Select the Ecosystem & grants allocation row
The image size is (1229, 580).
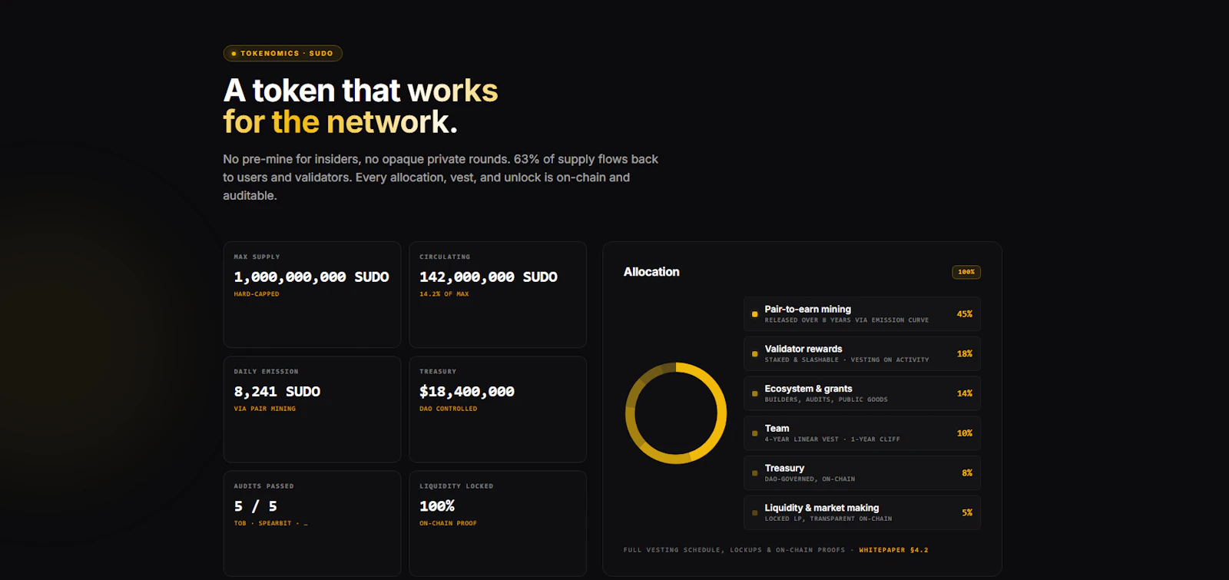(x=862, y=393)
